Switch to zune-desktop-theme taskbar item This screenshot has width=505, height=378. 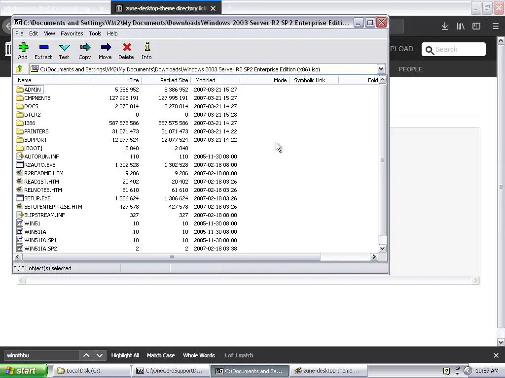tap(328, 371)
